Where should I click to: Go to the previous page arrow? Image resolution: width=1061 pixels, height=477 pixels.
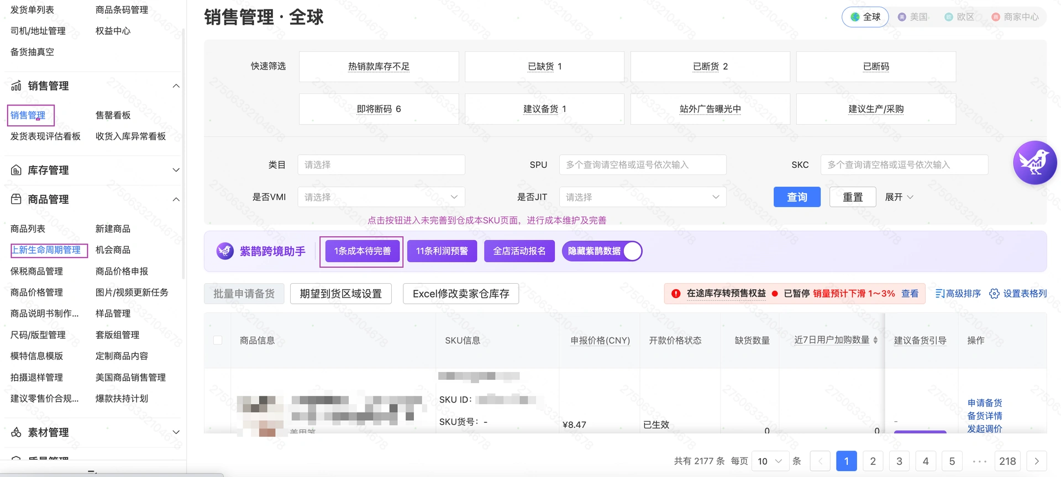pyautogui.click(x=820, y=461)
